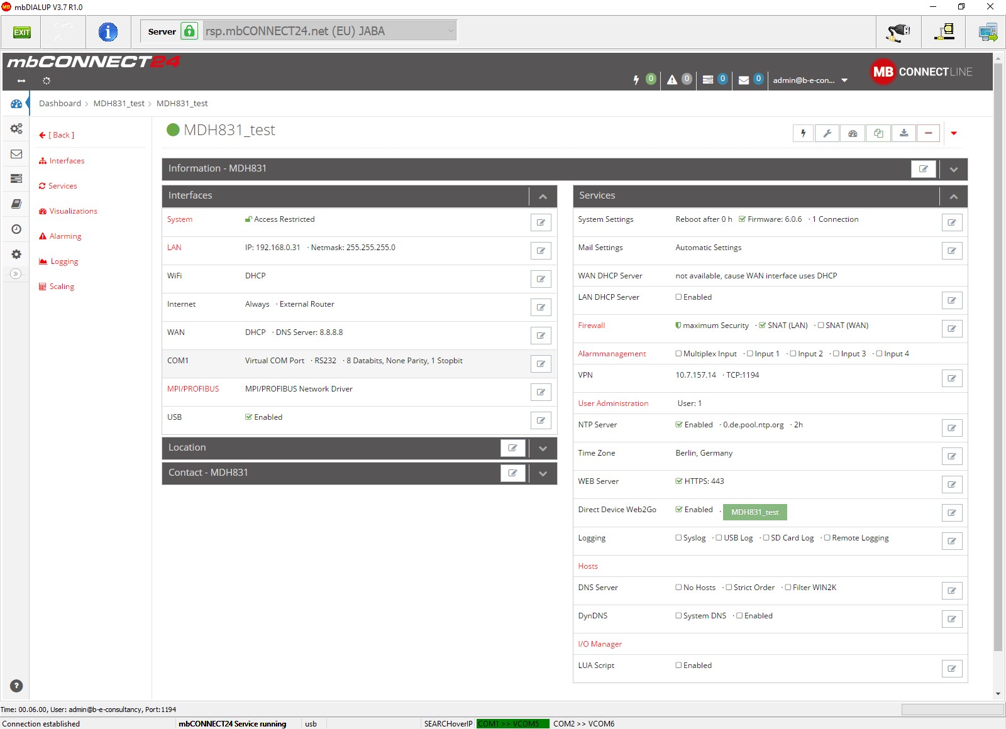Click the Dashboard breadcrumb link
The height and width of the screenshot is (729, 1006).
click(x=60, y=104)
